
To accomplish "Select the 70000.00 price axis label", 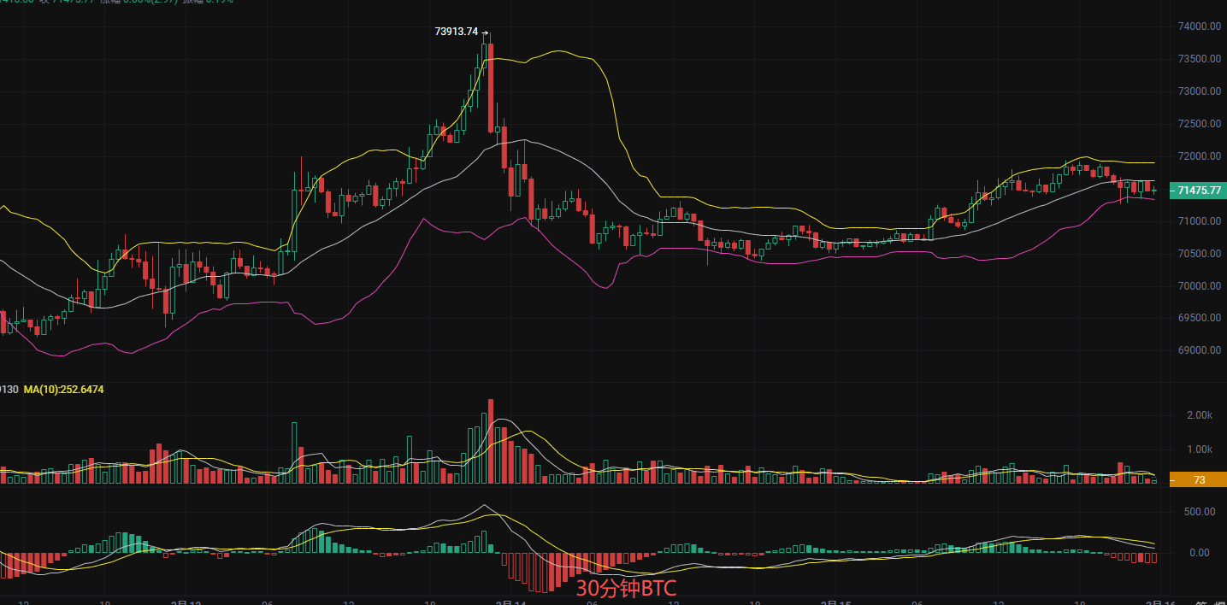I will coord(1195,286).
